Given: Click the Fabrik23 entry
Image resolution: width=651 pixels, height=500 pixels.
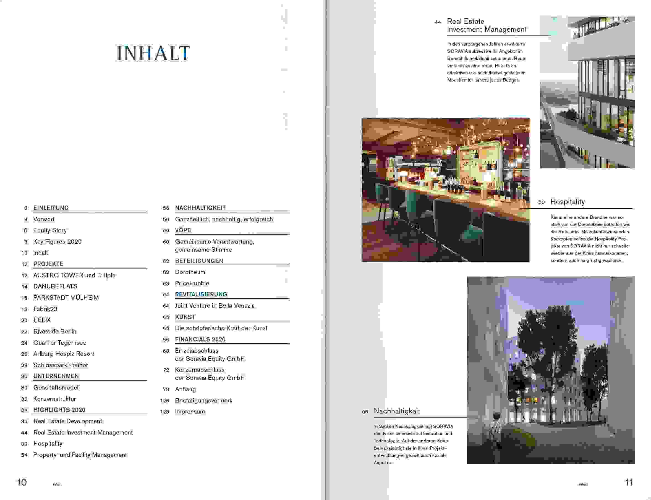Looking at the screenshot, I should (45, 309).
